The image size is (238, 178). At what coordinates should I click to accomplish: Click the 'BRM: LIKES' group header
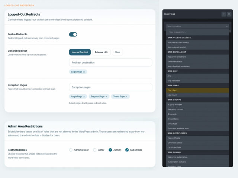pyautogui.click(x=197, y=85)
